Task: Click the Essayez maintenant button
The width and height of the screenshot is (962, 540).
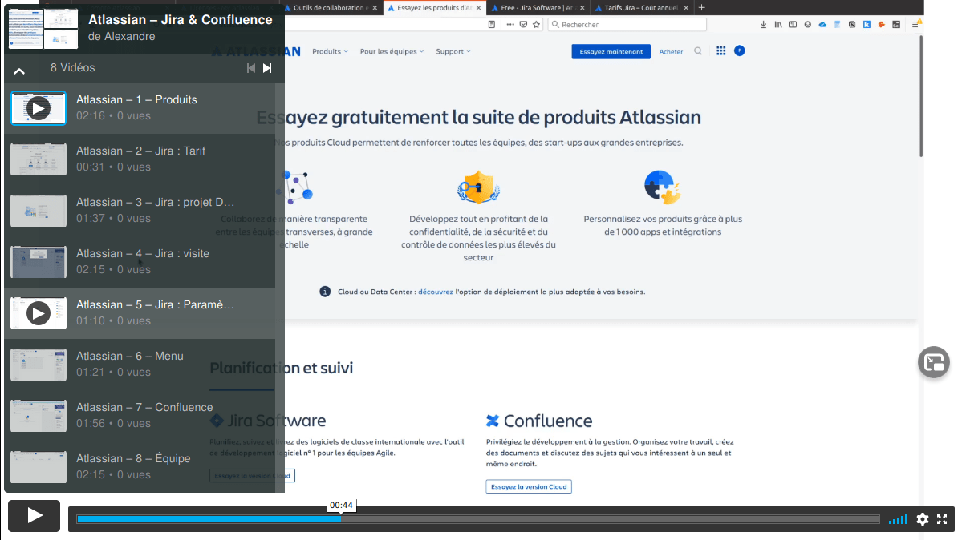Action: (x=611, y=51)
